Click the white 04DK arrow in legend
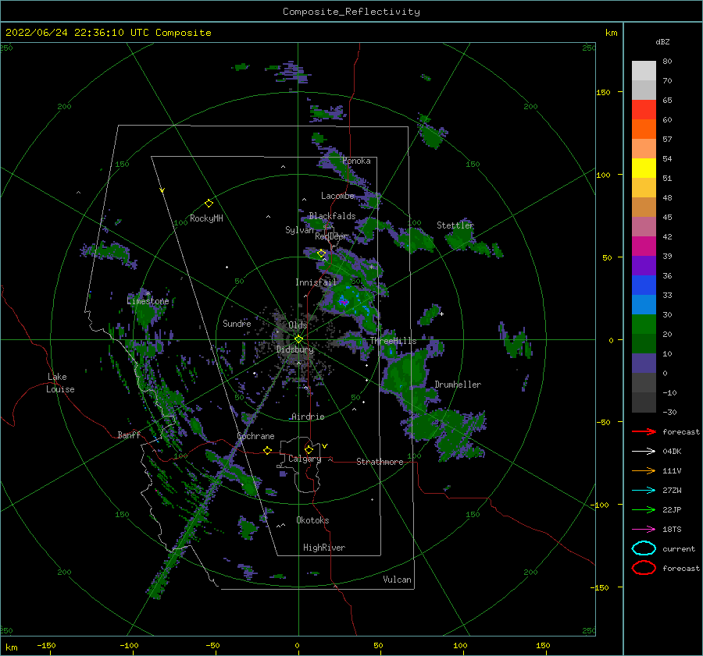Image resolution: width=703 pixels, height=656 pixels. pos(644,451)
